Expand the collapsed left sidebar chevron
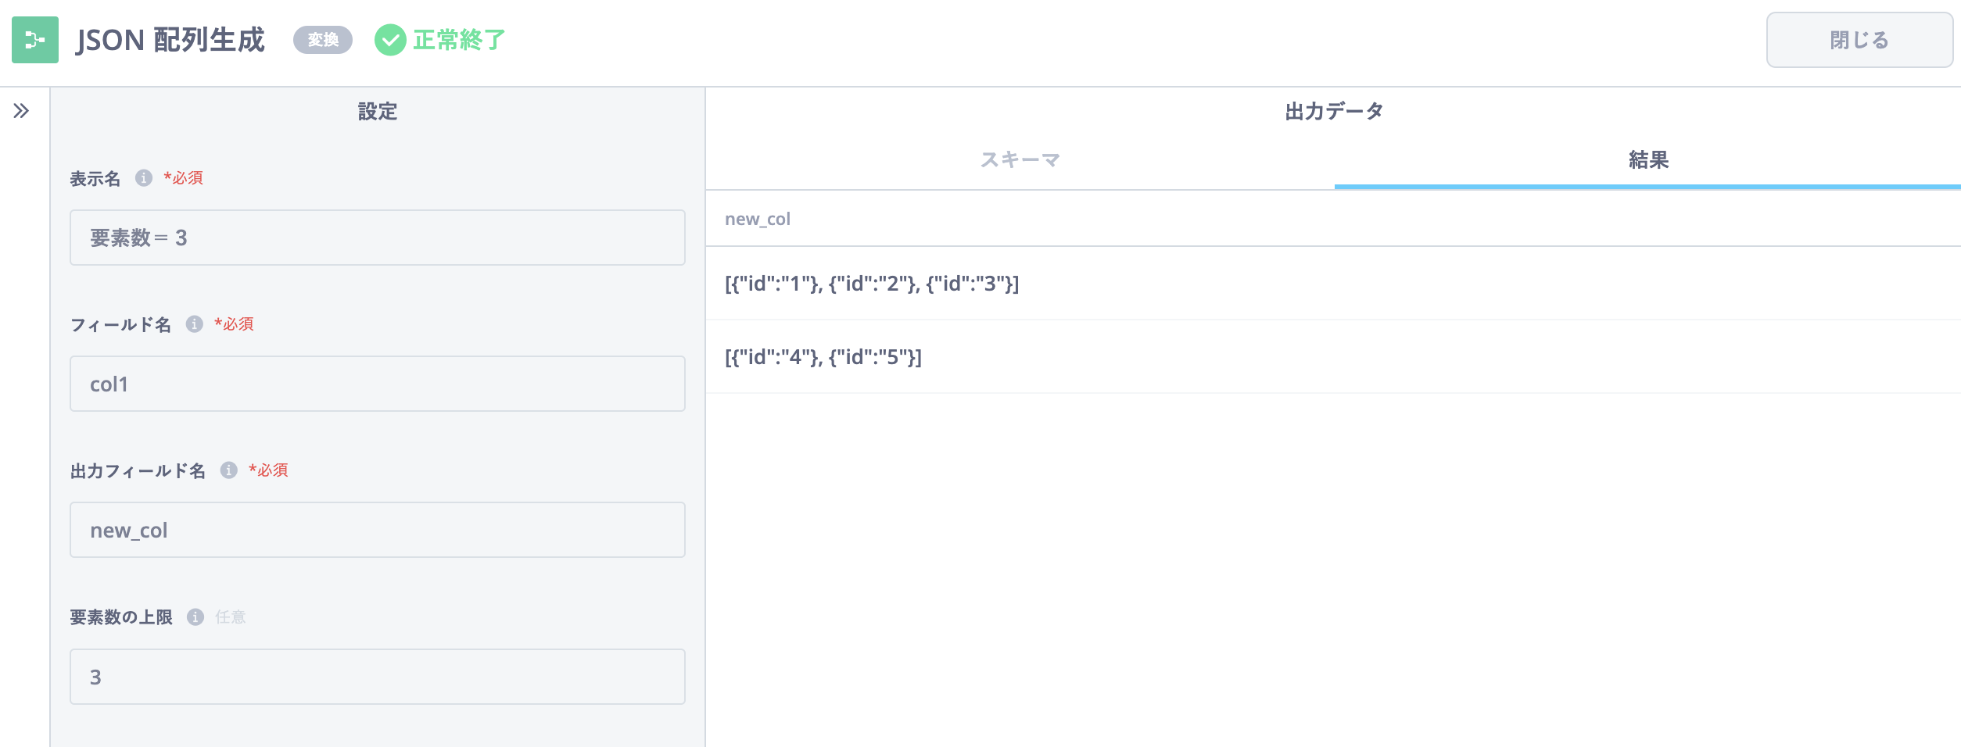The image size is (1961, 747). pyautogui.click(x=21, y=111)
